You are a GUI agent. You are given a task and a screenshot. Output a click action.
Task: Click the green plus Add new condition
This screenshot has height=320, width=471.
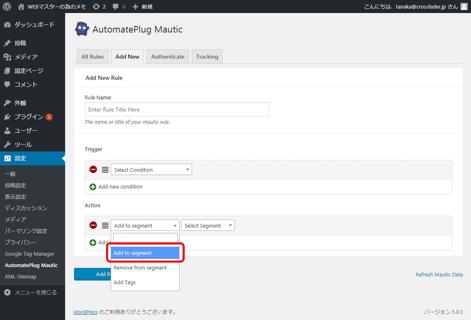93,187
